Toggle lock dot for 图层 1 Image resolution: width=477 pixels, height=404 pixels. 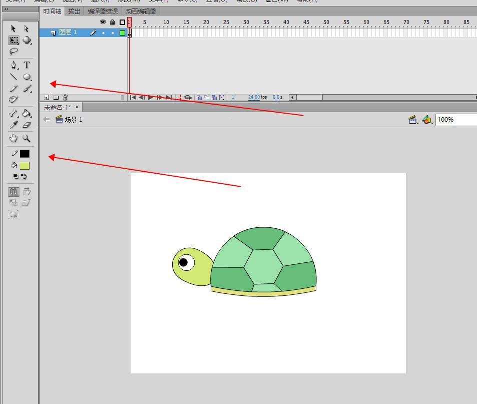[x=113, y=33]
